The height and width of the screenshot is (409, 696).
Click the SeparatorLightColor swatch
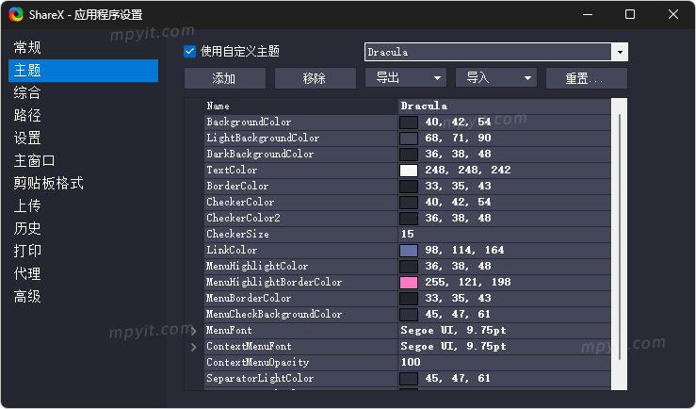point(409,378)
